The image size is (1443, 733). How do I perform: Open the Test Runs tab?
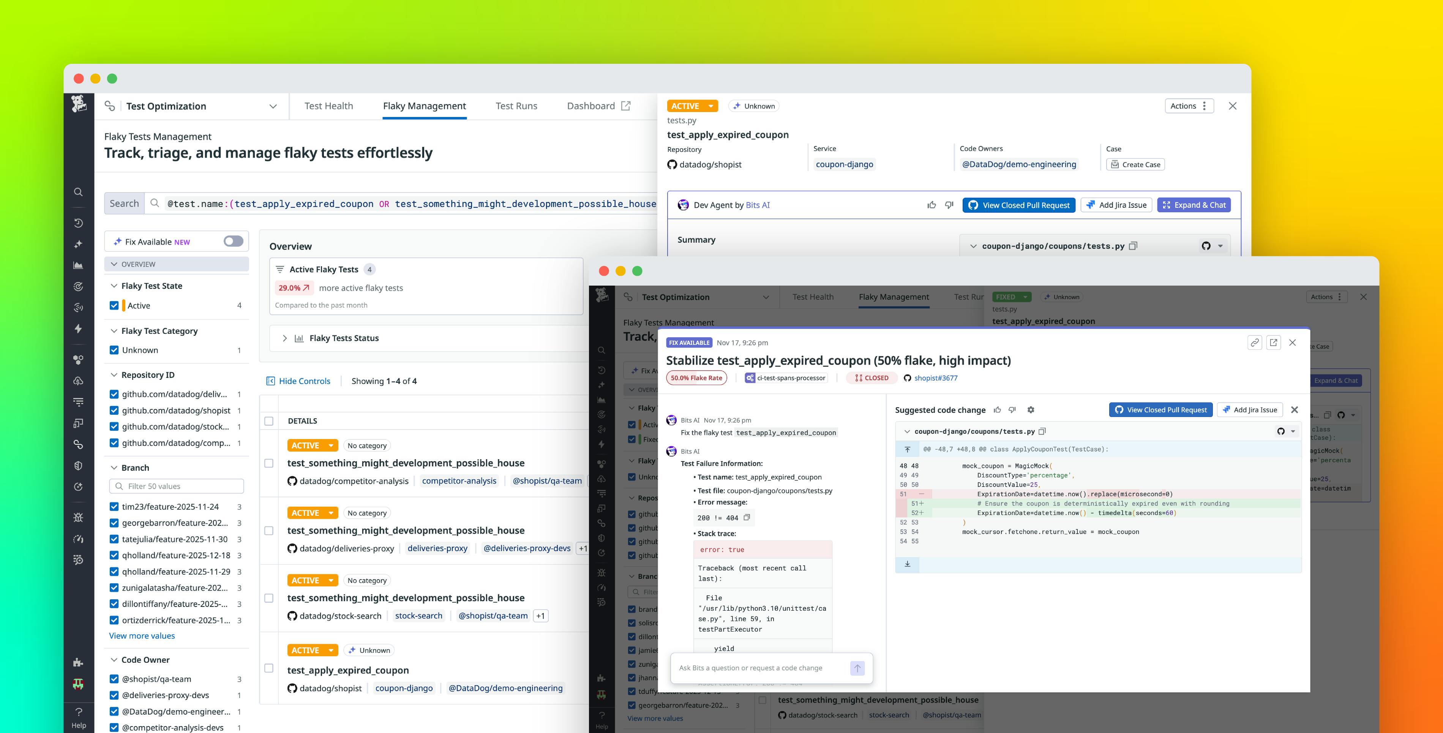[x=516, y=105]
